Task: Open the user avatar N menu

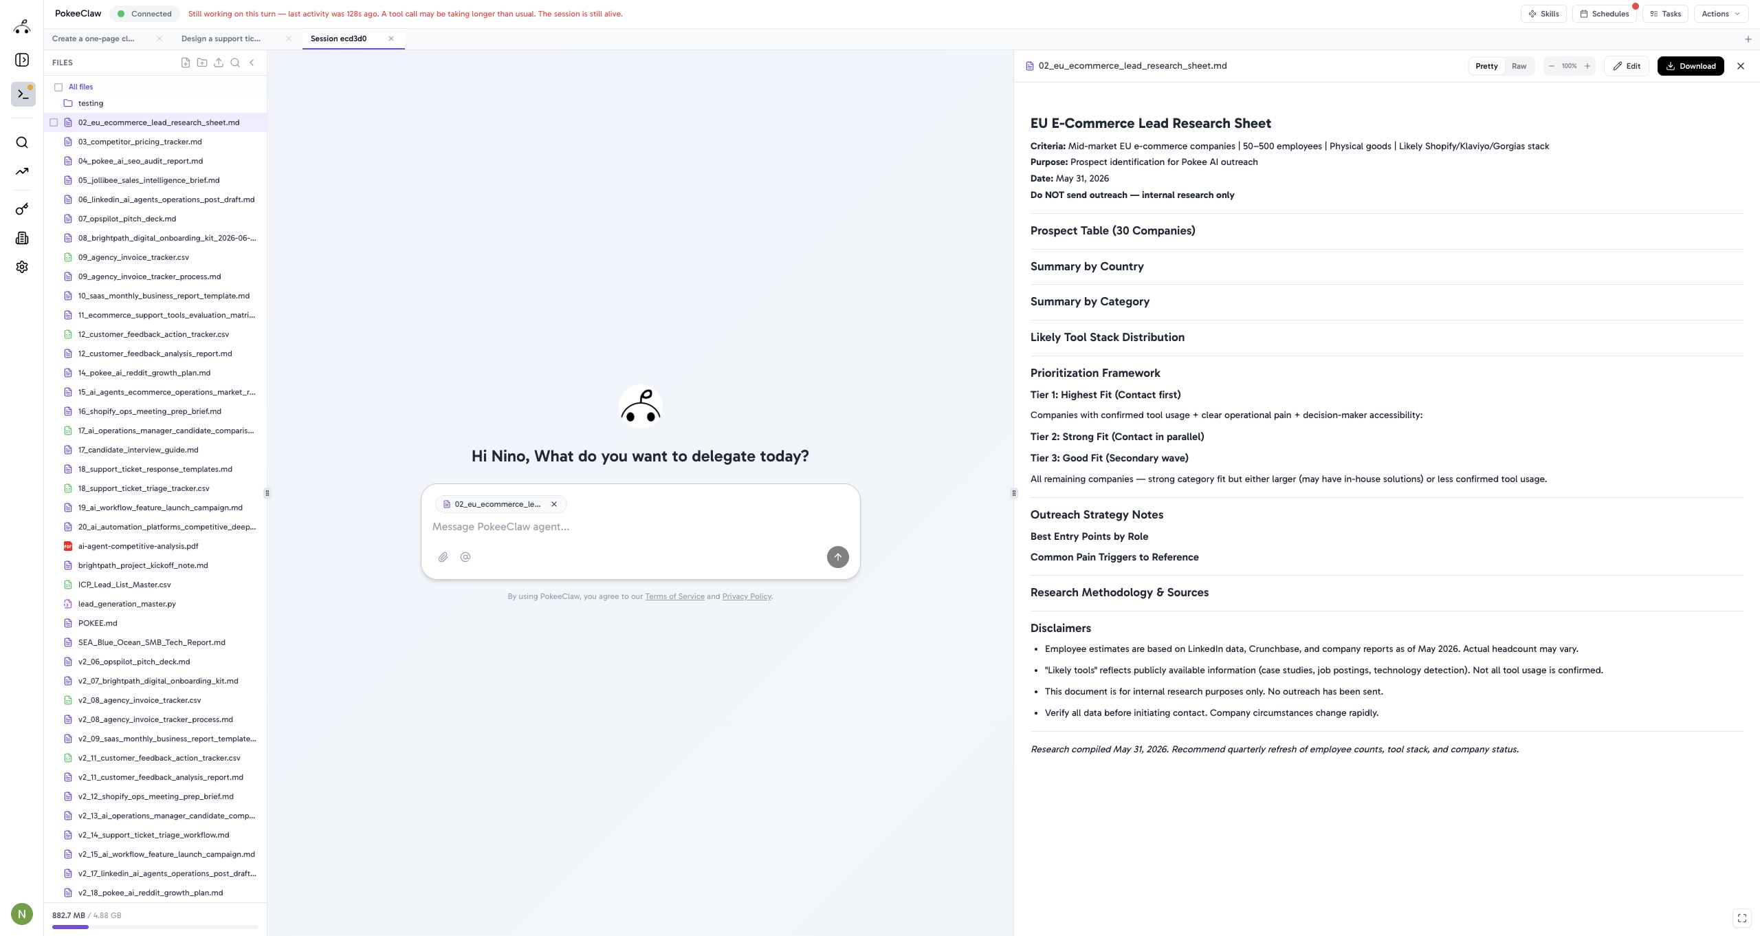Action: click(22, 914)
